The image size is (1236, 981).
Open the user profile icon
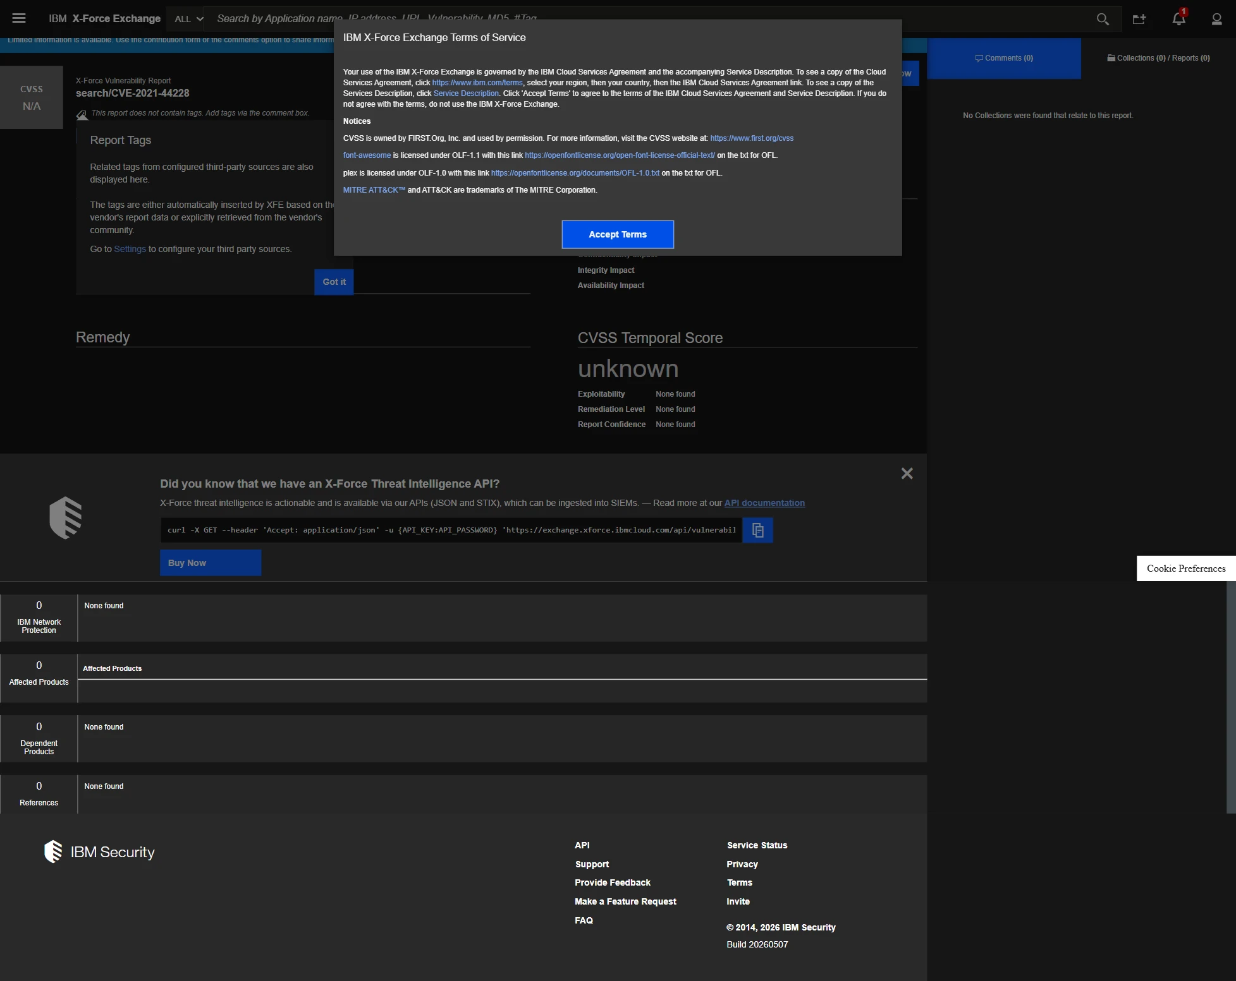pyautogui.click(x=1216, y=19)
